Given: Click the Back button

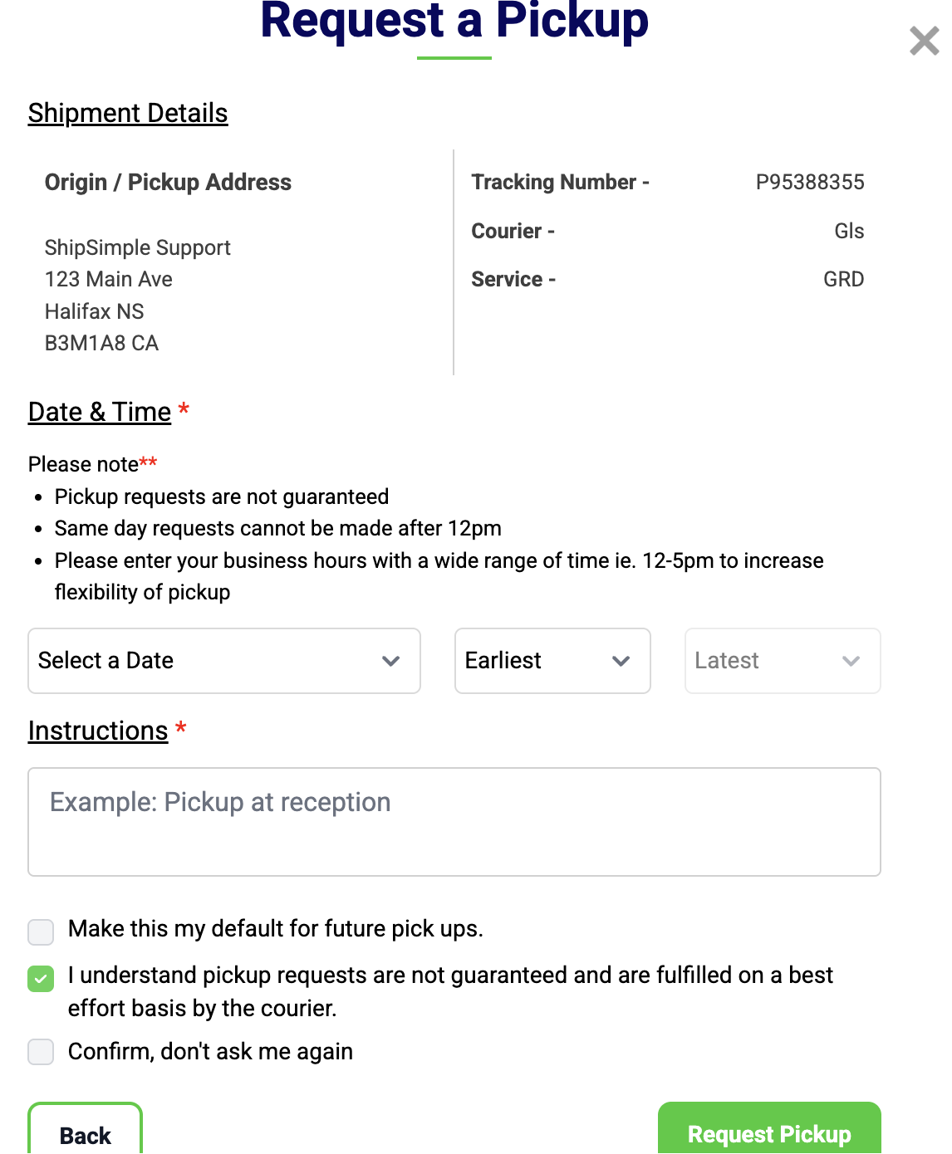Looking at the screenshot, I should point(85,1133).
